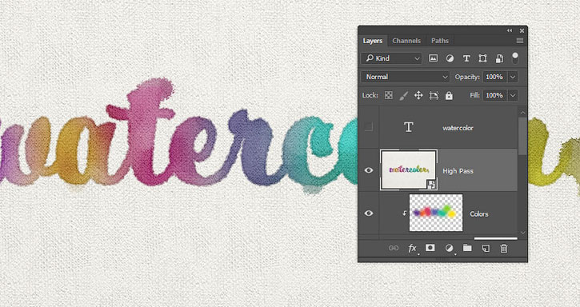Collapse the panel with double-arrow icon

510,30
